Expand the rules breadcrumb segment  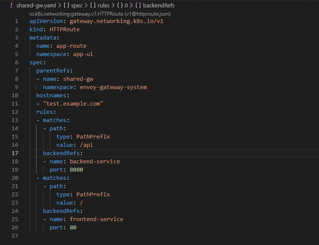104,6
